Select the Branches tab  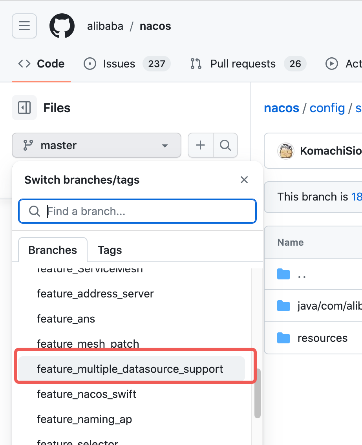[53, 250]
